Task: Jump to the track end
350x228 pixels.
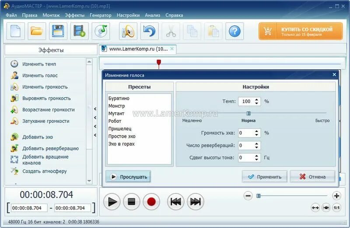Action: tap(195, 202)
